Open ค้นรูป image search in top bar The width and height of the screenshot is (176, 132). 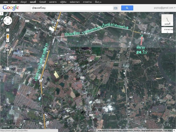point(23,2)
